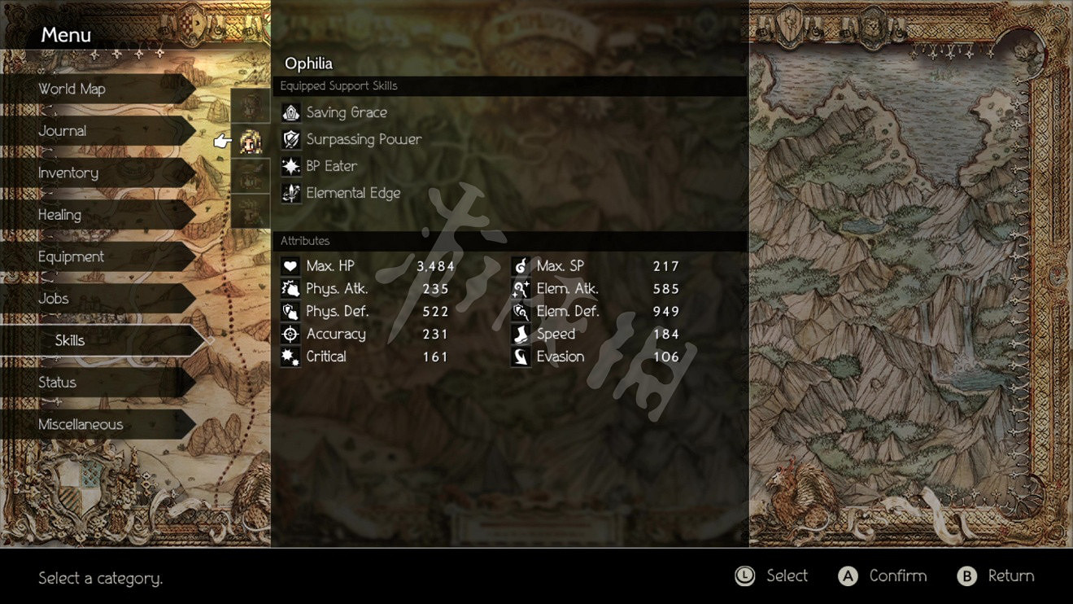
Task: Select the Saving Grace skill icon
Action: tap(291, 112)
